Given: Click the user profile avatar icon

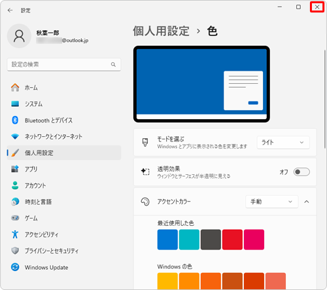Looking at the screenshot, I should pos(19,36).
